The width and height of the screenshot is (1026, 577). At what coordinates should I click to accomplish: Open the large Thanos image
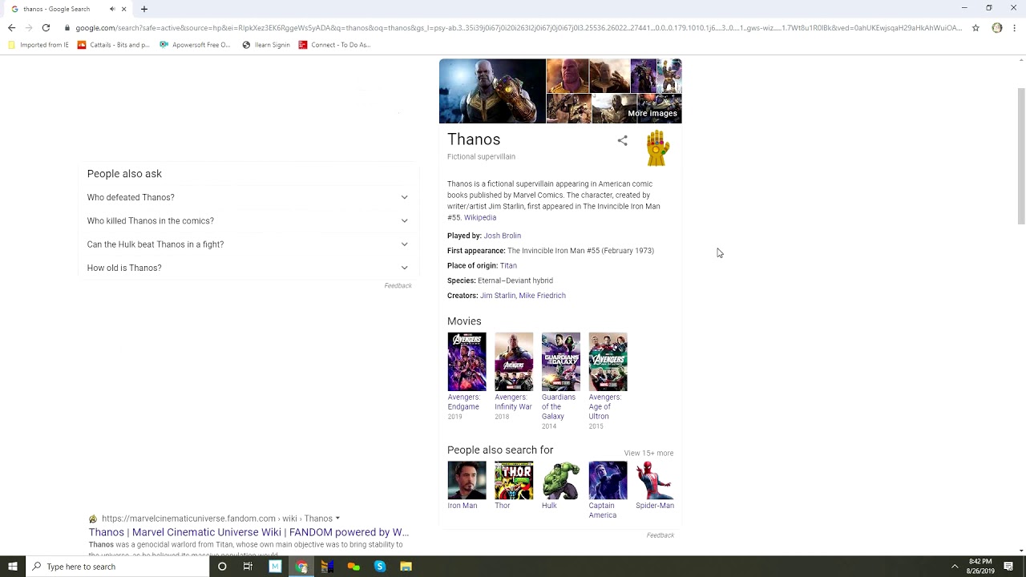(x=492, y=91)
